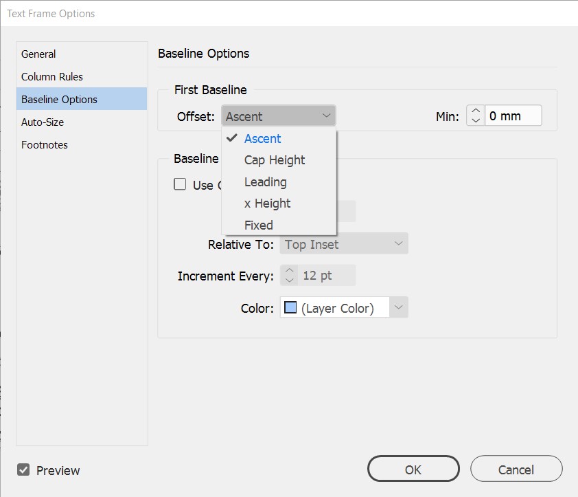Viewport: 578px width, 497px height.
Task: Click the Increment Every stepper arrows
Action: pos(290,276)
